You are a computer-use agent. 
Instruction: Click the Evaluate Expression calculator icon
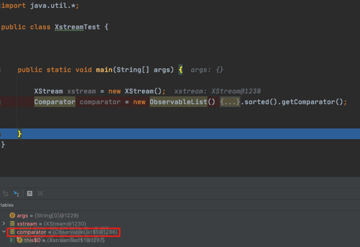[x=30, y=193]
